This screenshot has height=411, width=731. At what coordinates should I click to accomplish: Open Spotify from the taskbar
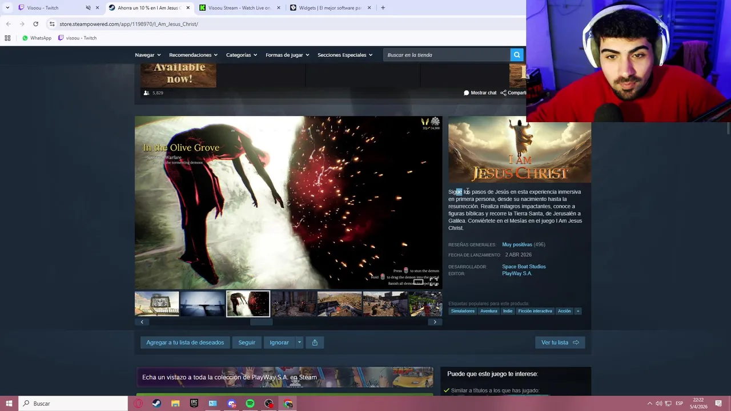click(x=250, y=404)
